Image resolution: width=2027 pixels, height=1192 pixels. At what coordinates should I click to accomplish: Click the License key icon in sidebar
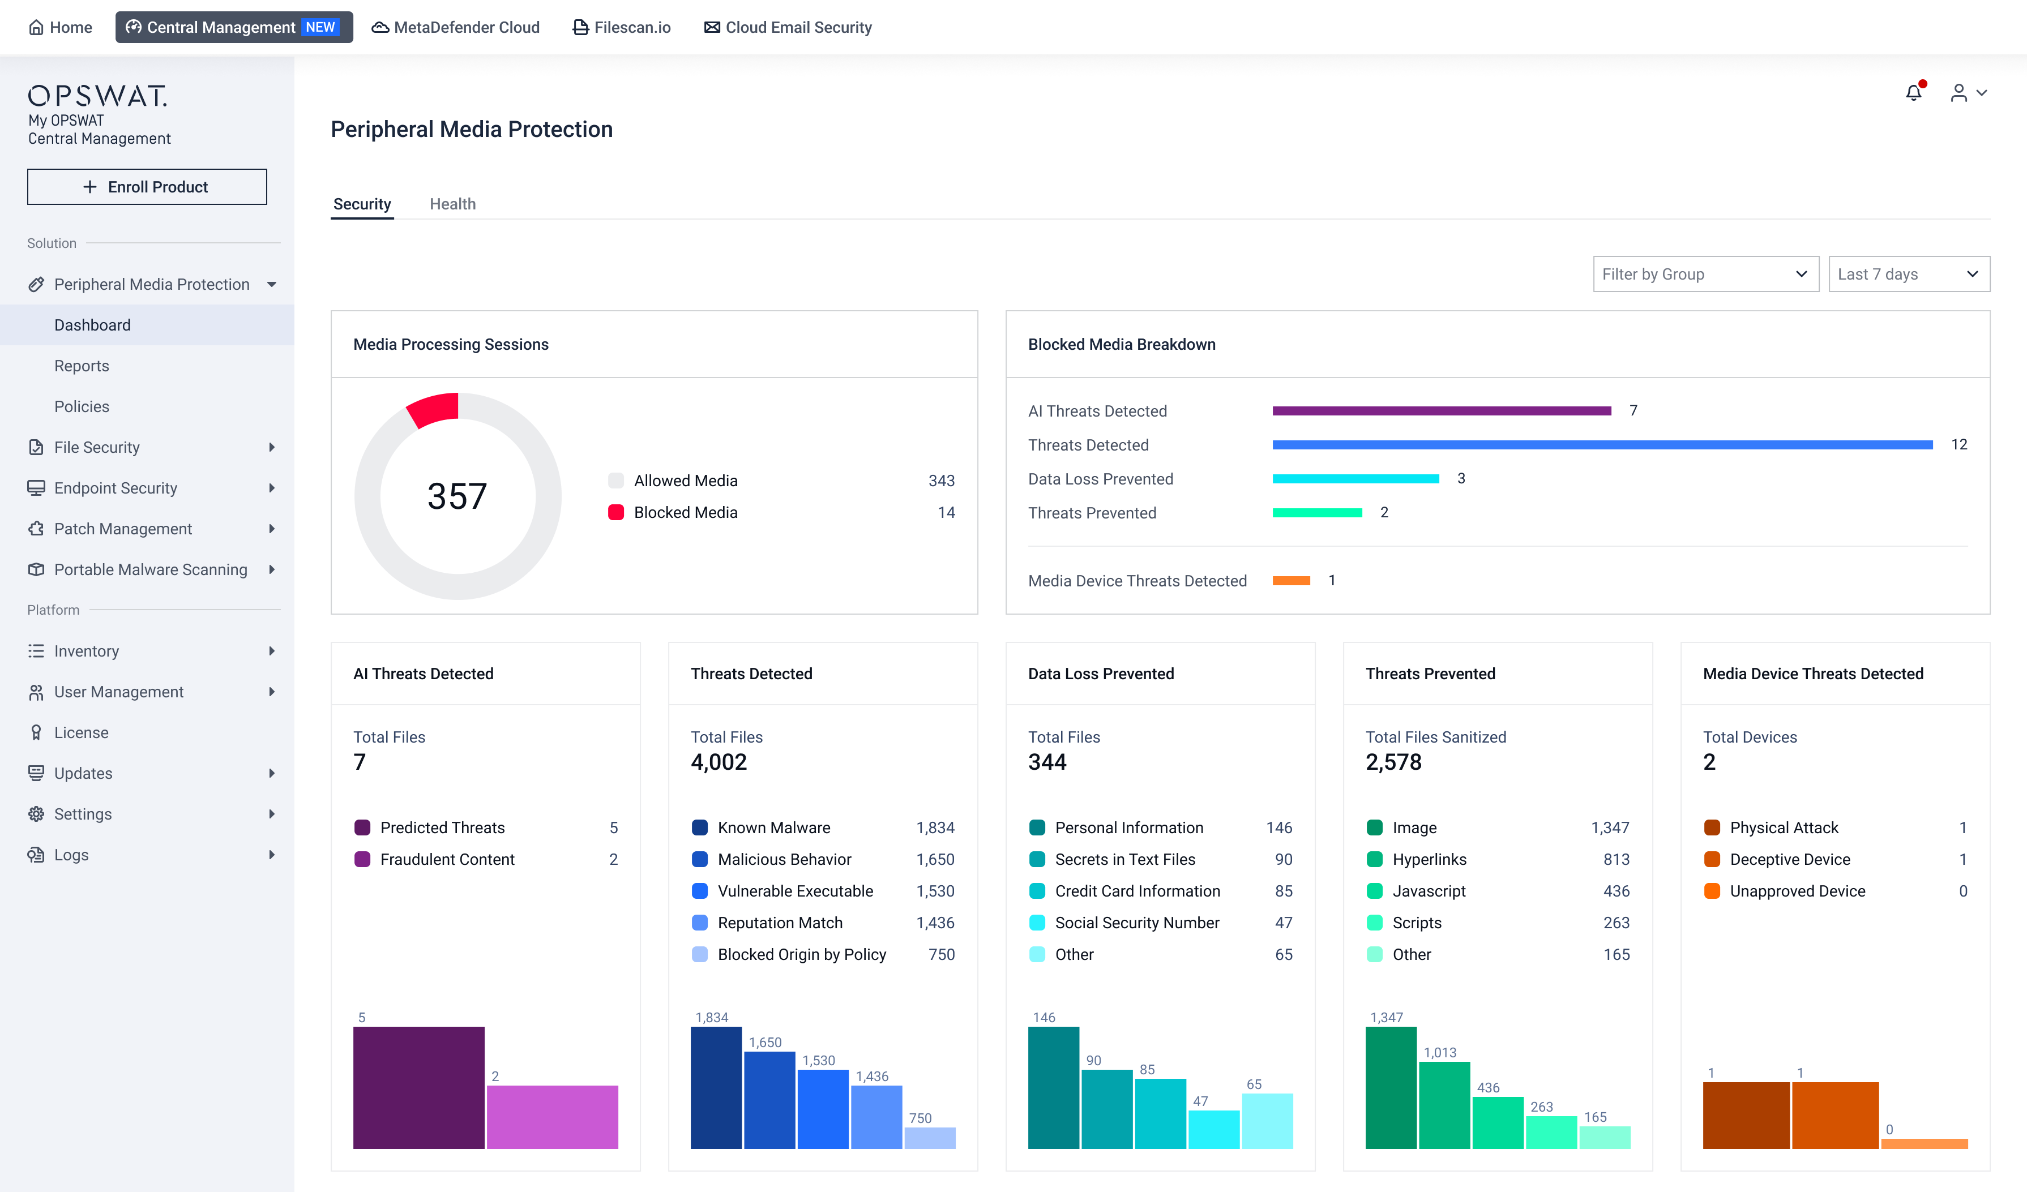[x=36, y=733]
